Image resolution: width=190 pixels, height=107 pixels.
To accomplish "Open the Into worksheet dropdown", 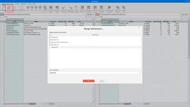I will point(140,73).
